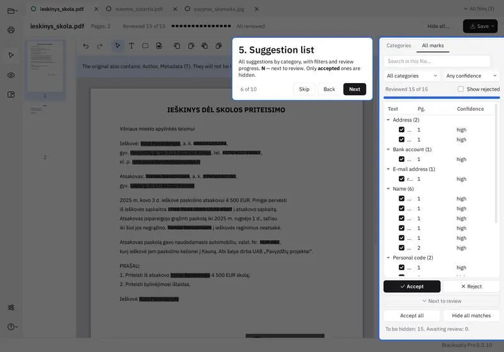Open the Save button dropdown arrow
Screen dimensions: 504x352
[493, 26]
